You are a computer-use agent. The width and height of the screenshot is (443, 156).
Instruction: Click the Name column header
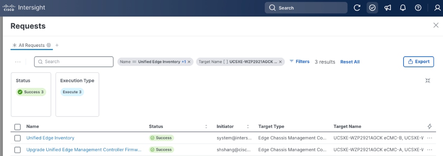(33, 126)
